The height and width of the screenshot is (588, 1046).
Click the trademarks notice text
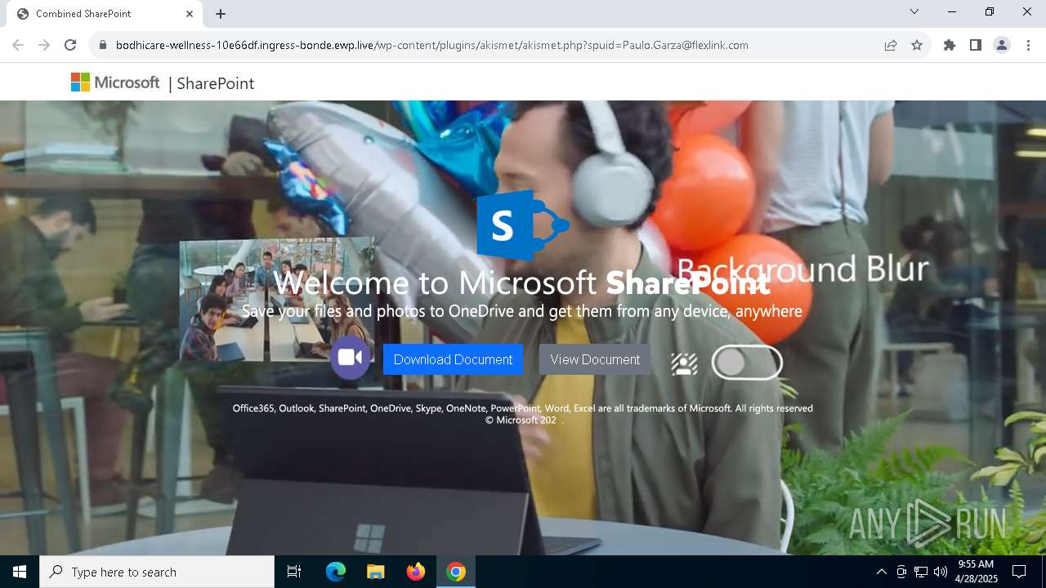tap(523, 414)
